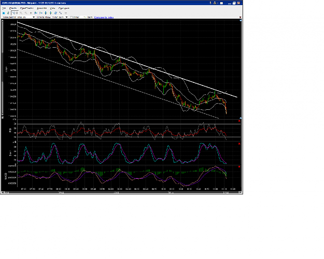The height and width of the screenshot is (259, 324).
Task: Click the fourth vertical bar toolbar icon
Action: [x=51, y=13]
